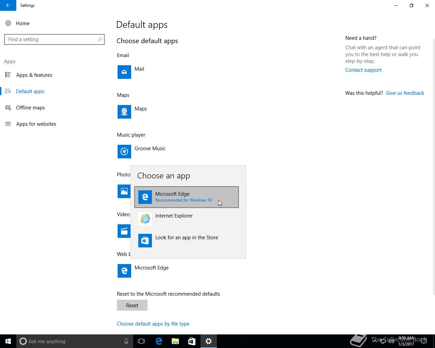This screenshot has height=348, width=435.
Task: Click the Photos app icon
Action: [x=124, y=191]
